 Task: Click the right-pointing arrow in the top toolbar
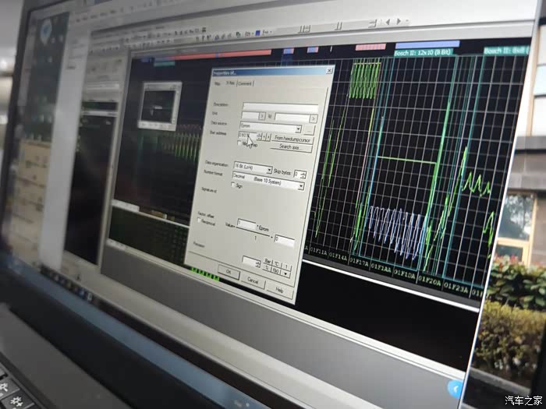click(399, 22)
